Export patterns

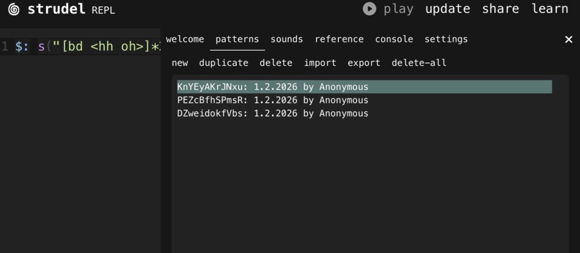point(364,63)
